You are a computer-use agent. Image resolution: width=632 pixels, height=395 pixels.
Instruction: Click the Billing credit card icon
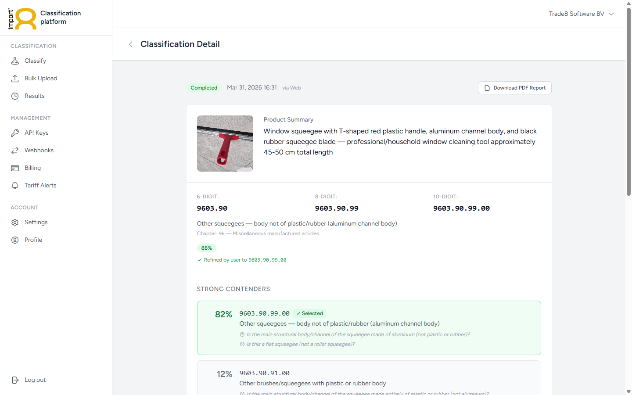tap(14, 168)
